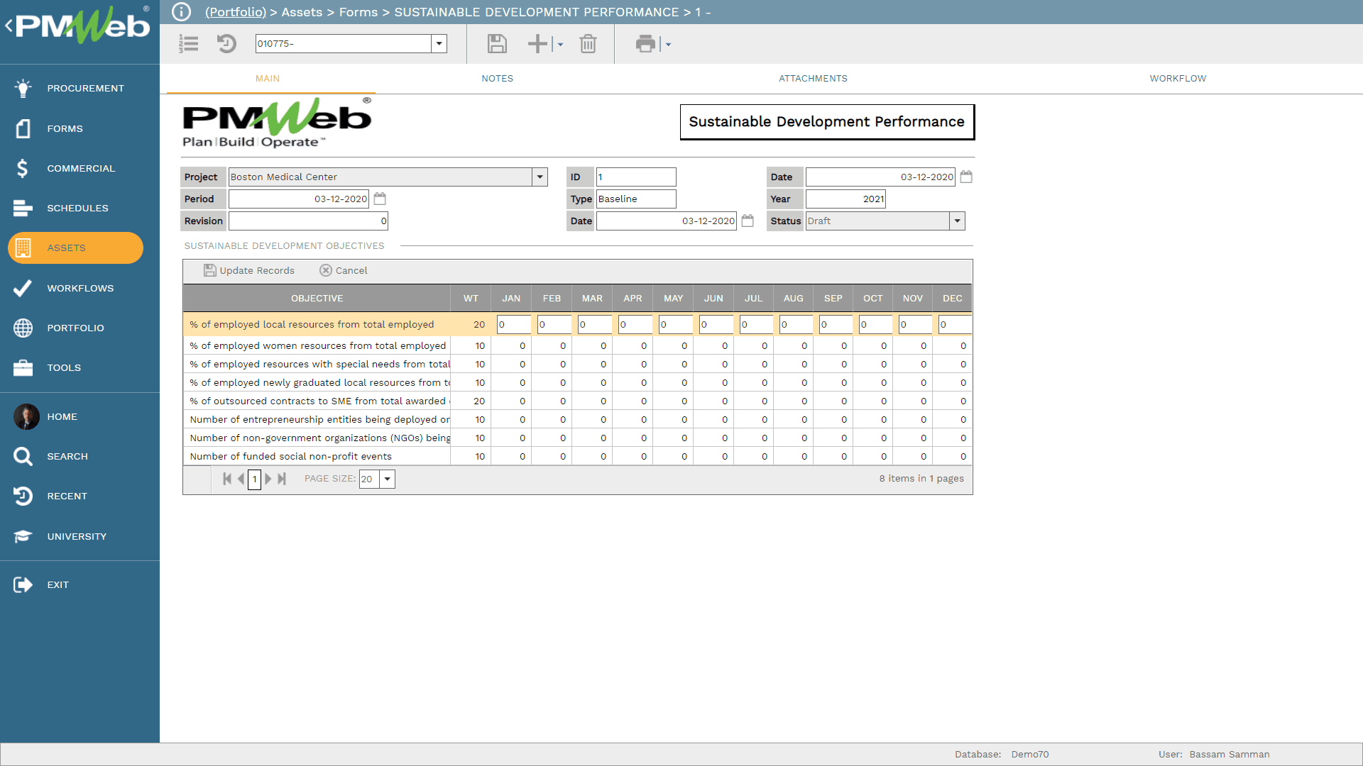Screen dimensions: 1363x766
Task: Open the info icon beside Portfolio breadcrumb
Action: click(182, 12)
